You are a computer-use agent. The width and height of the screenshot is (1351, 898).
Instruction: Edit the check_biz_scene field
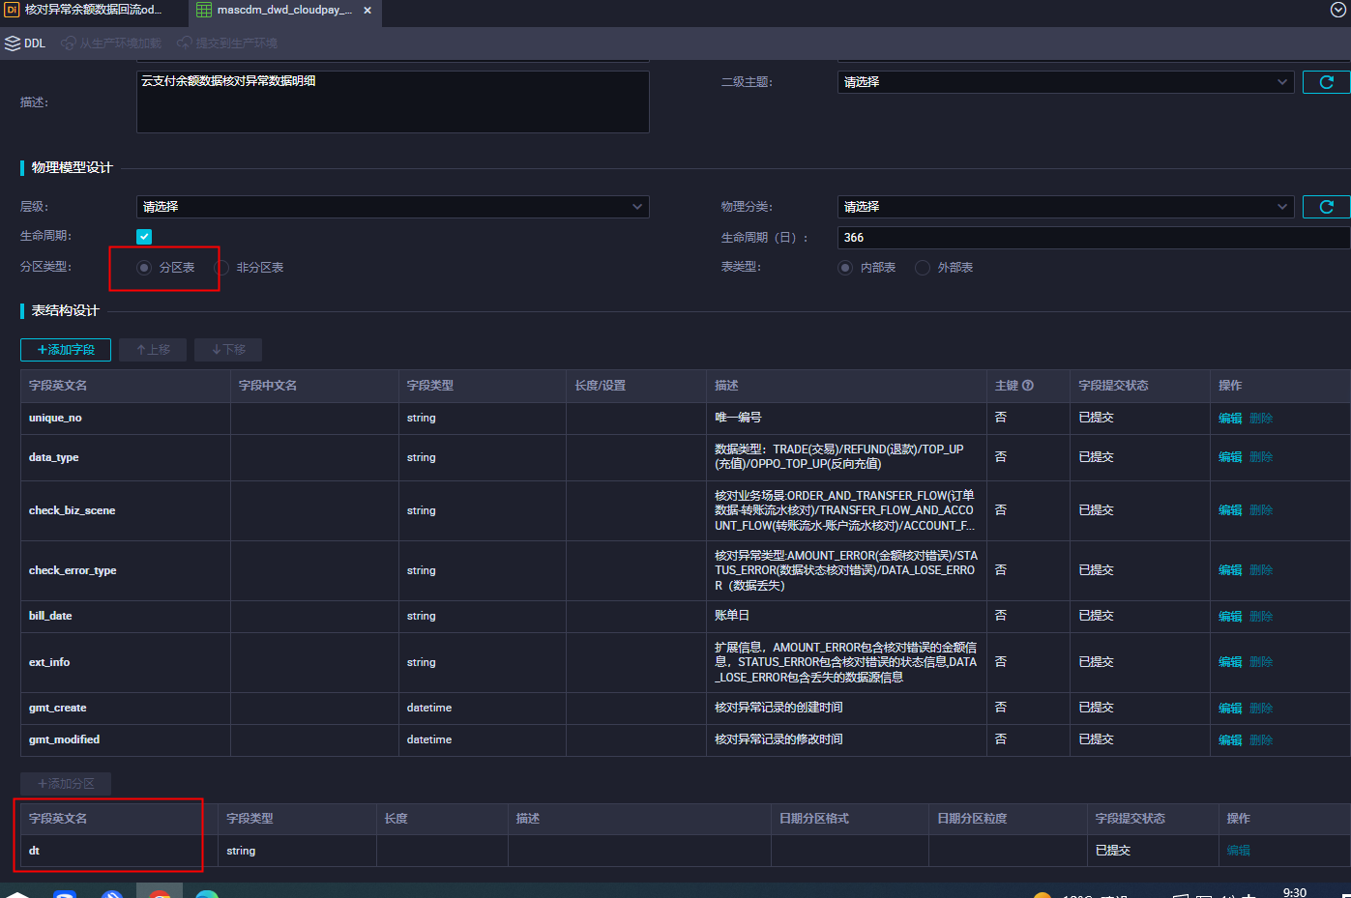click(x=1230, y=510)
